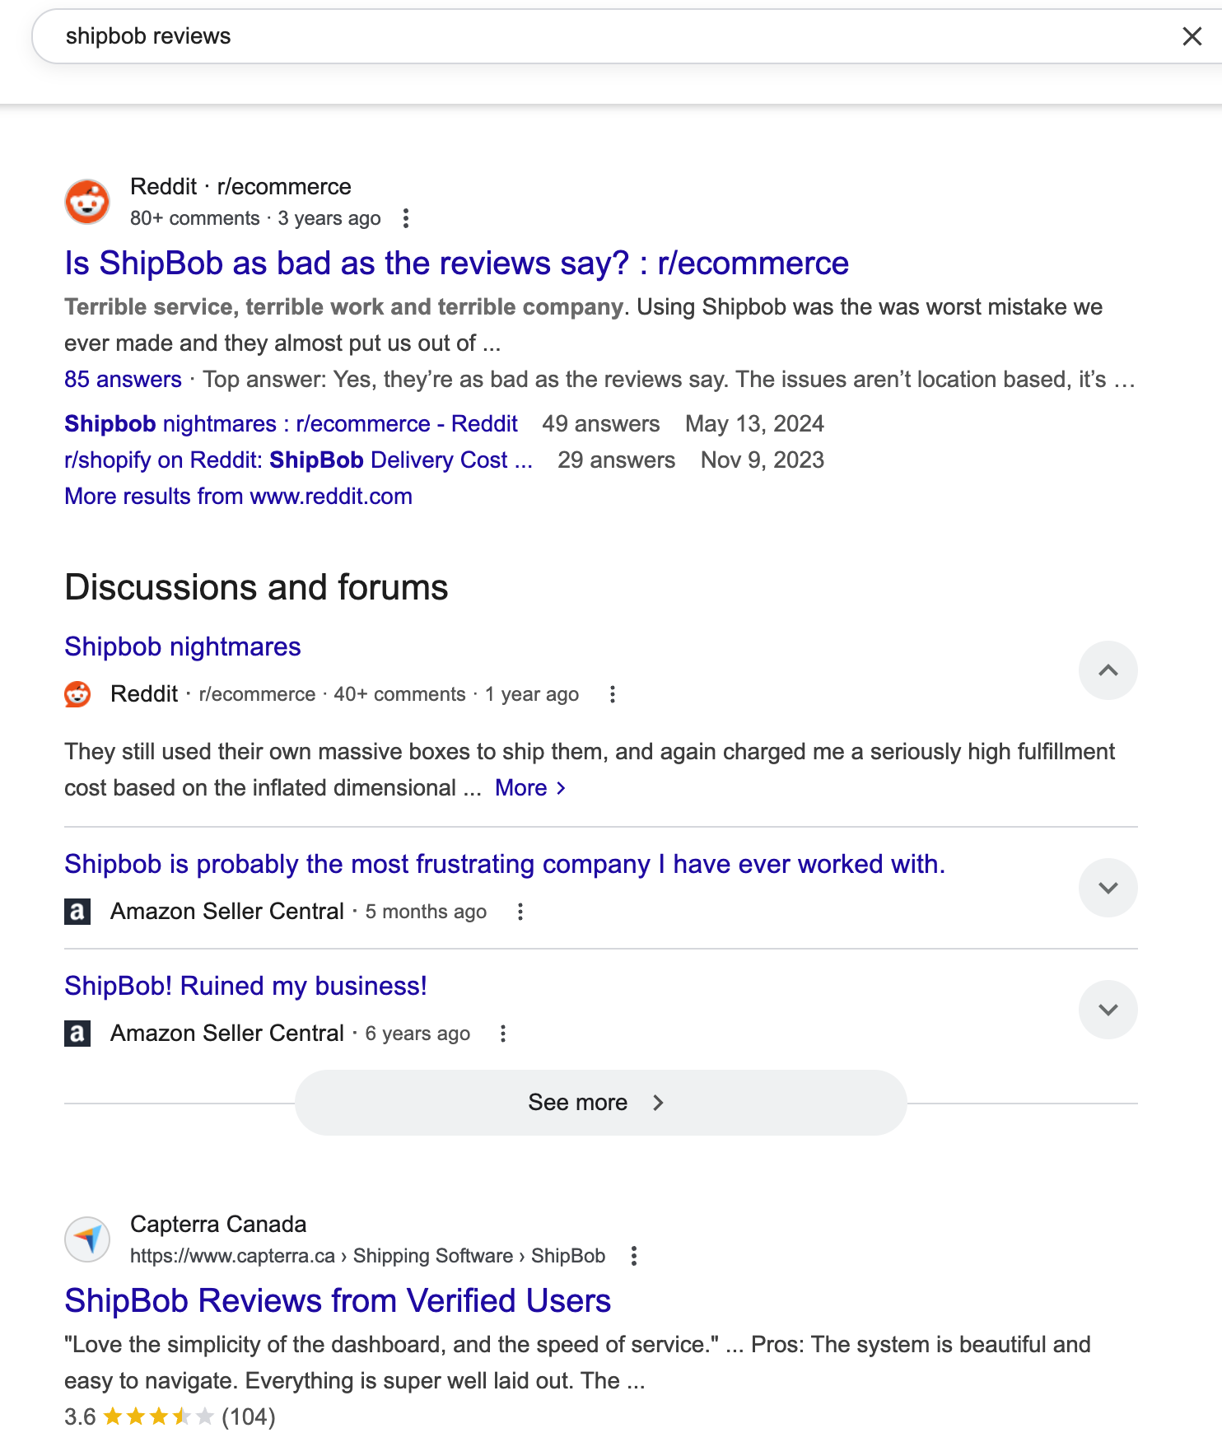Click the 3.6 star rating row

point(170,1417)
